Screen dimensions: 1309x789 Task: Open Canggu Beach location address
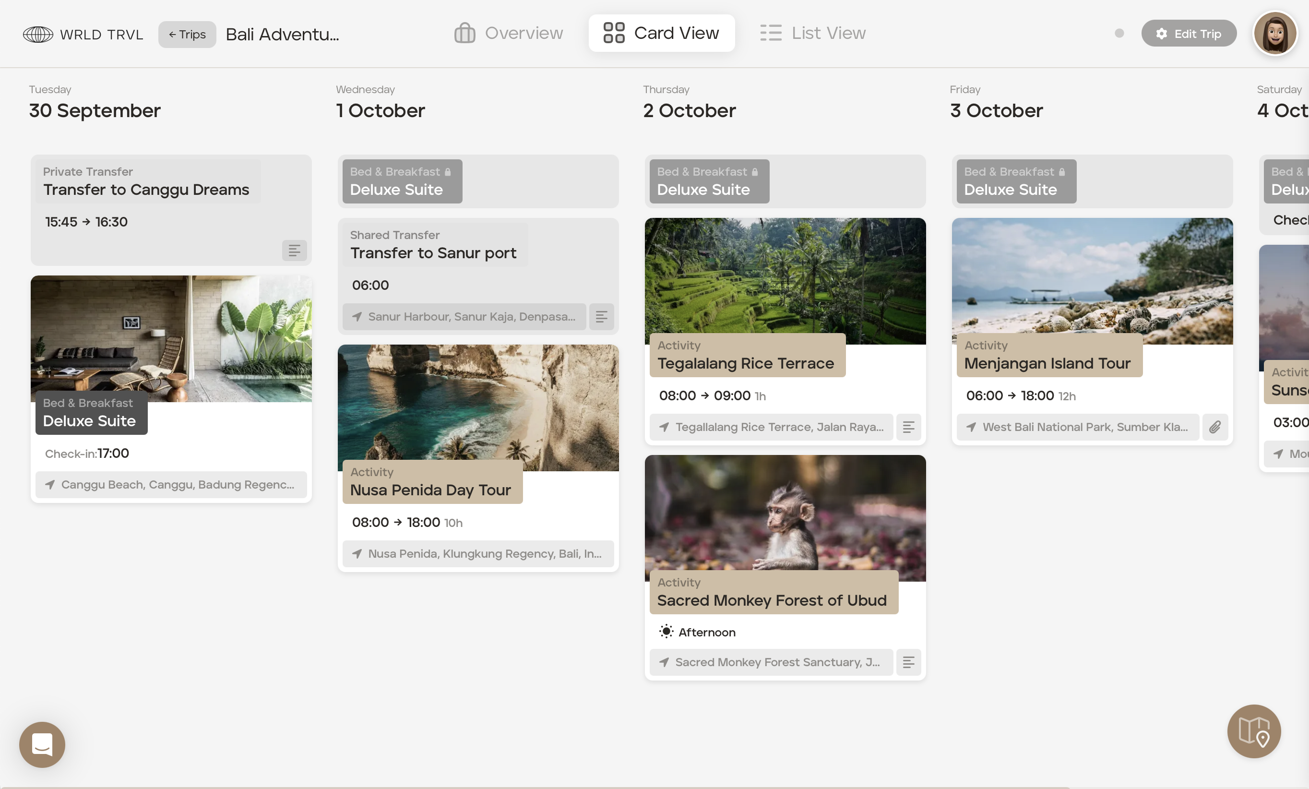point(170,485)
